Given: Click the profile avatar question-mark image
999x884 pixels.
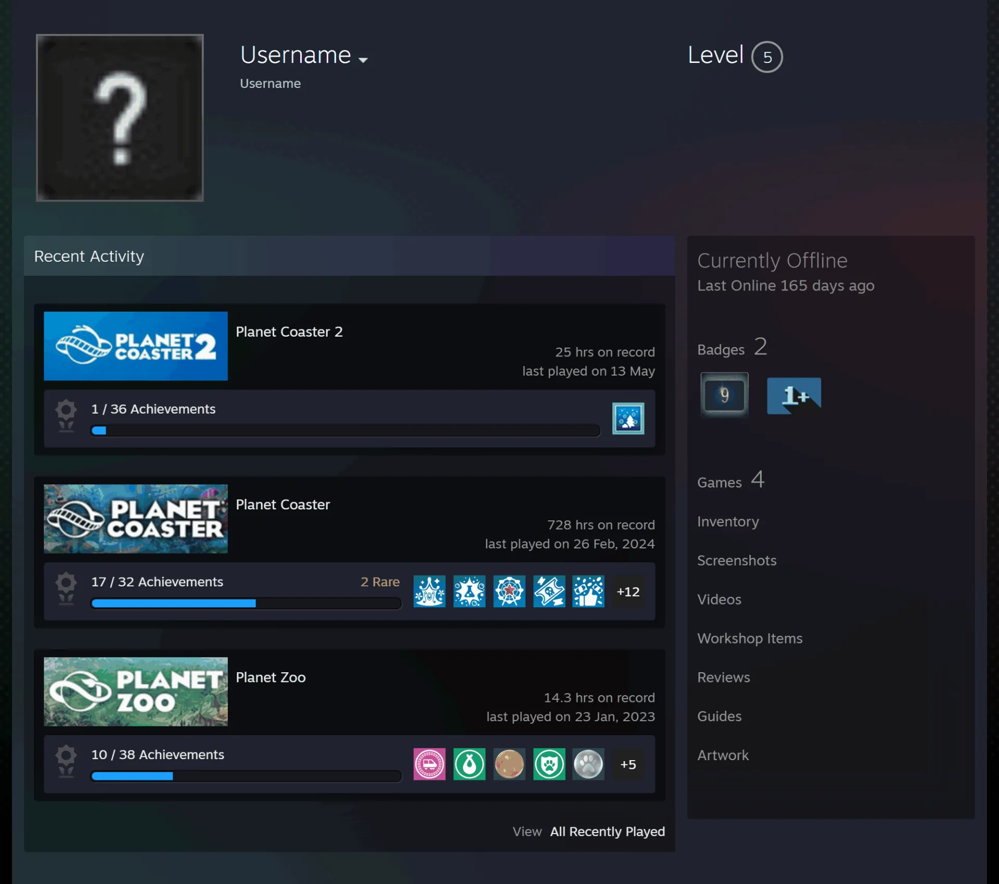Looking at the screenshot, I should click(x=120, y=118).
